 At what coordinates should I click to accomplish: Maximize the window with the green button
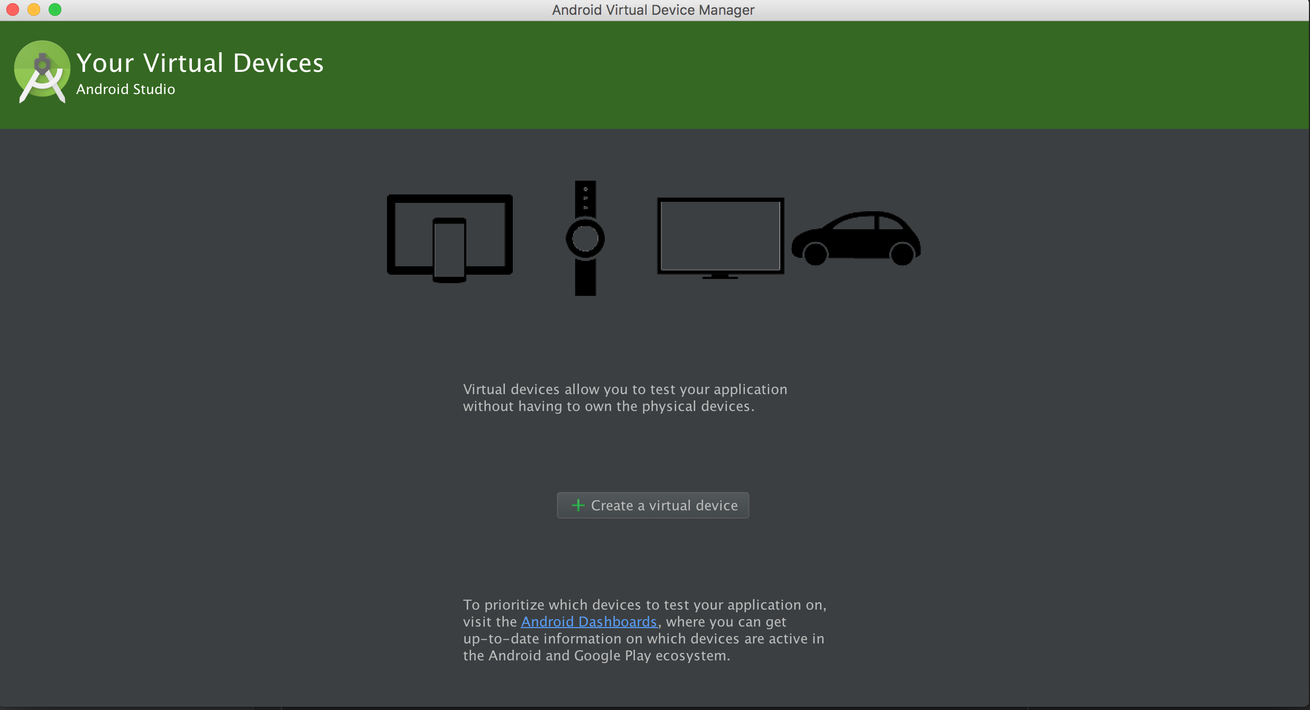55,10
